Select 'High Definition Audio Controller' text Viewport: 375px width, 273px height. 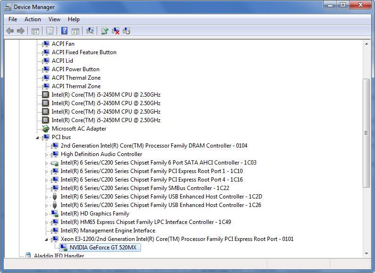pos(101,154)
